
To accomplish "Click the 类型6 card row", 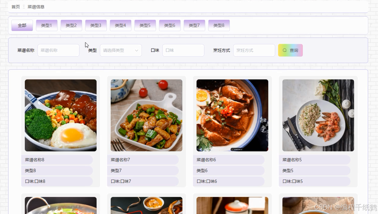I will [x=229, y=170].
